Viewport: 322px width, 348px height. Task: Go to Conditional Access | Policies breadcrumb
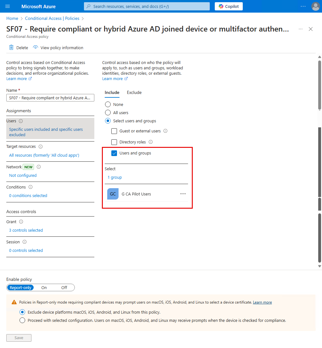(x=52, y=18)
